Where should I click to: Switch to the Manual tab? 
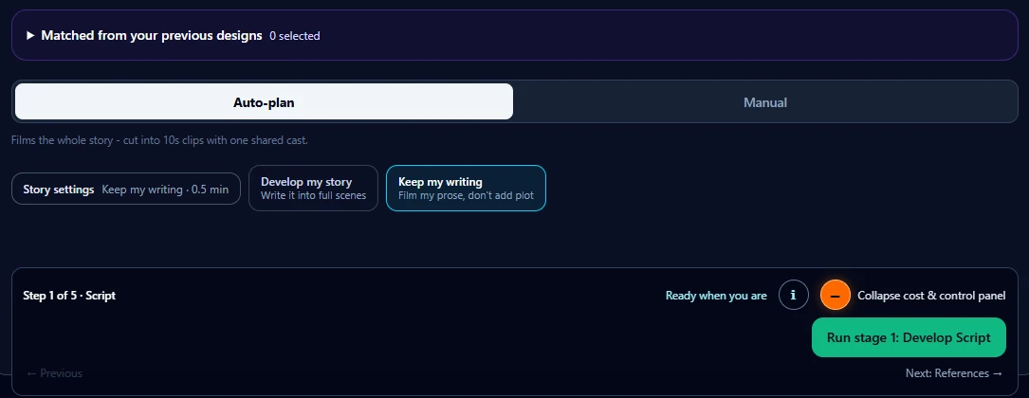pyautogui.click(x=765, y=102)
